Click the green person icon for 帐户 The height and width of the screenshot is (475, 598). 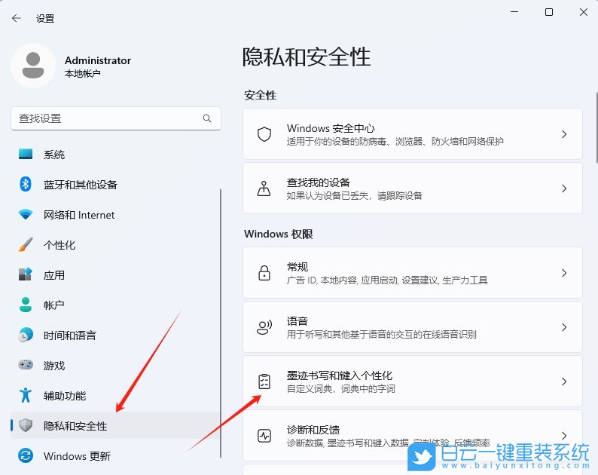click(26, 305)
